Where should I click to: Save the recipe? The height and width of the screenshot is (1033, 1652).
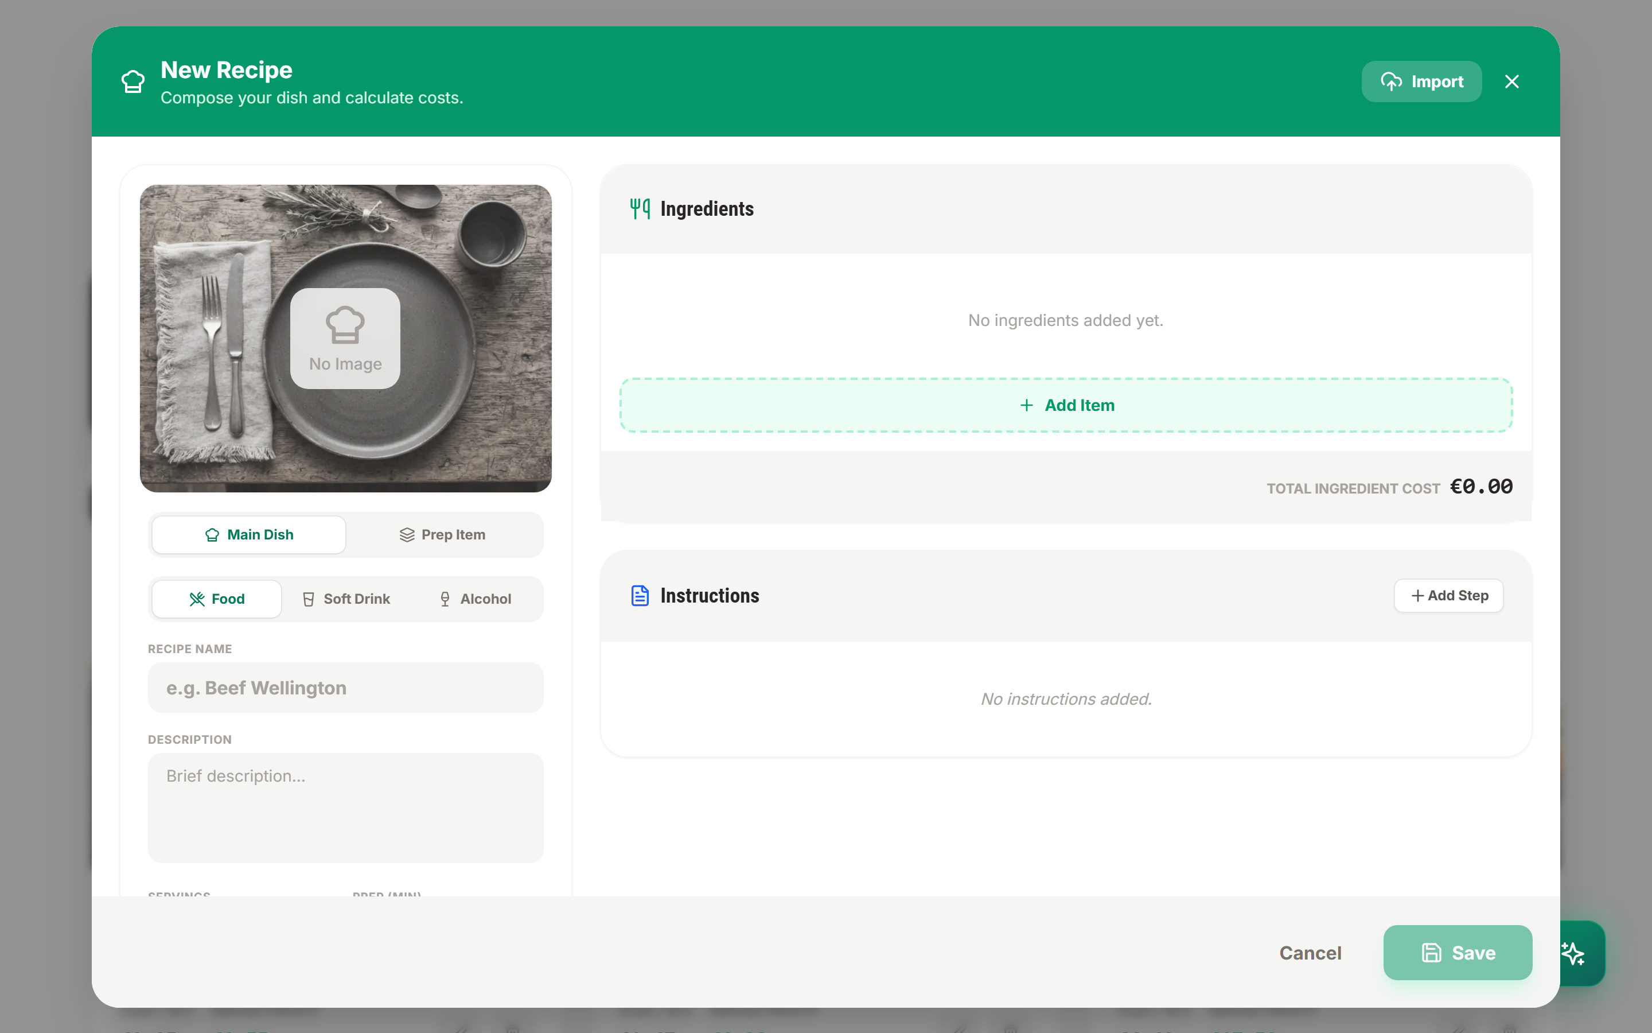pos(1458,953)
